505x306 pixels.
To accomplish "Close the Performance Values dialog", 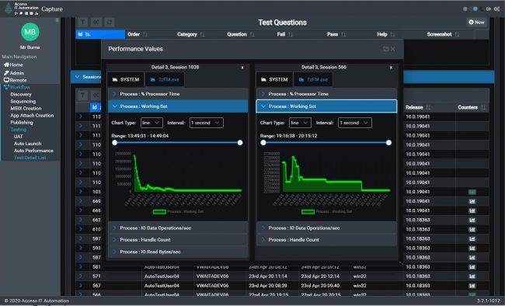I will point(393,49).
